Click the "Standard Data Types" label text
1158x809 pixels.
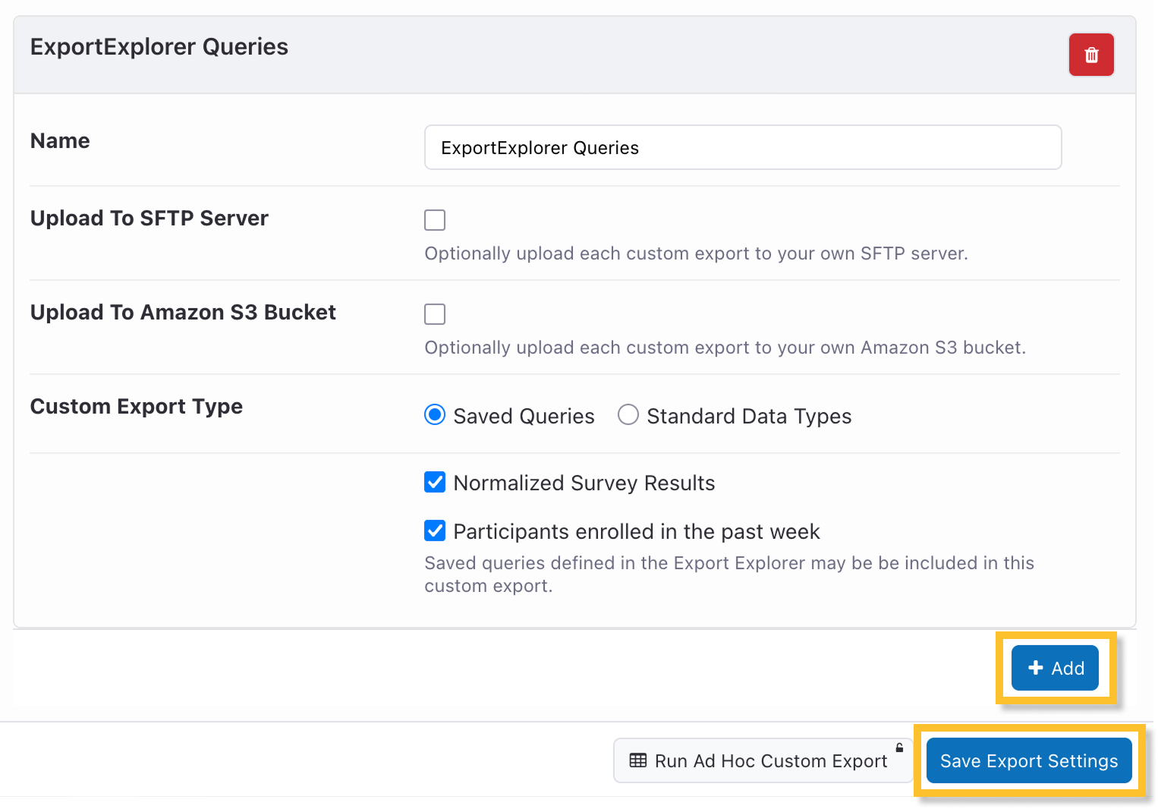(x=748, y=417)
